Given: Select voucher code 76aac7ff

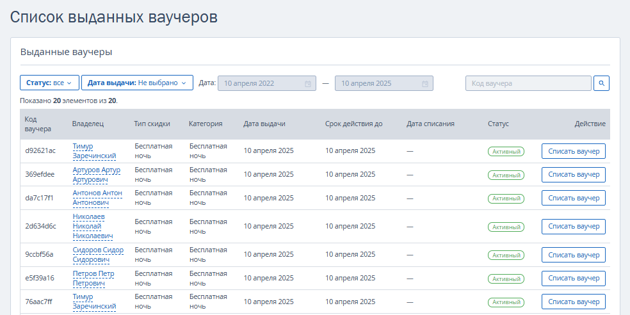Looking at the screenshot, I should [39, 302].
